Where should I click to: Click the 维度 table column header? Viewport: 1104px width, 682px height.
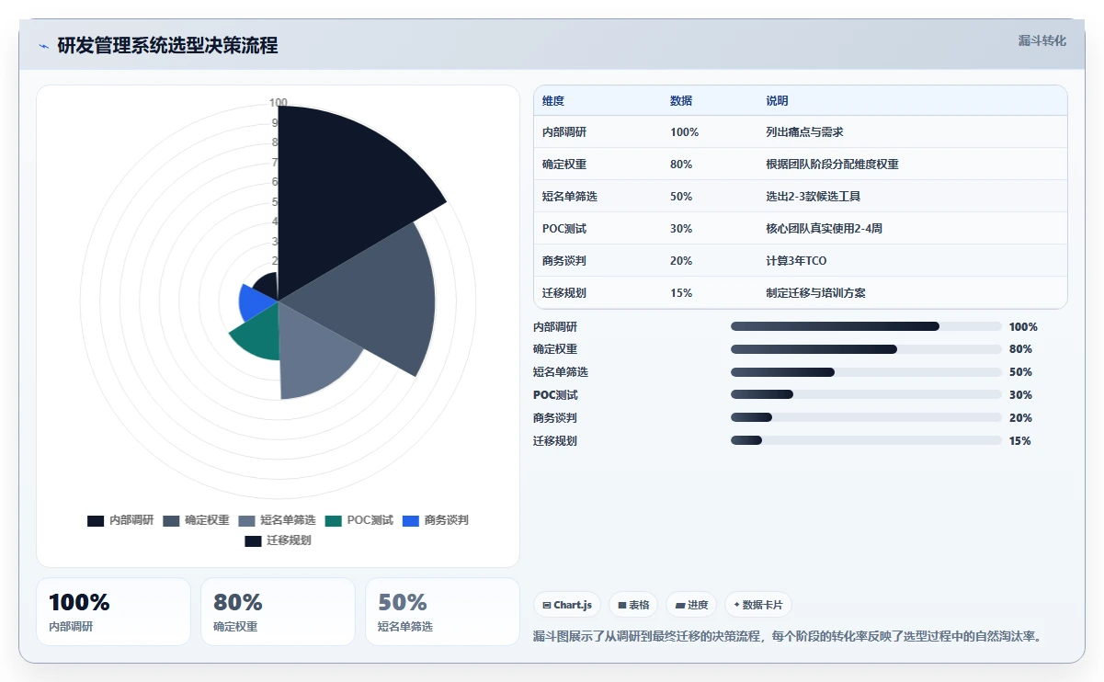pyautogui.click(x=553, y=101)
